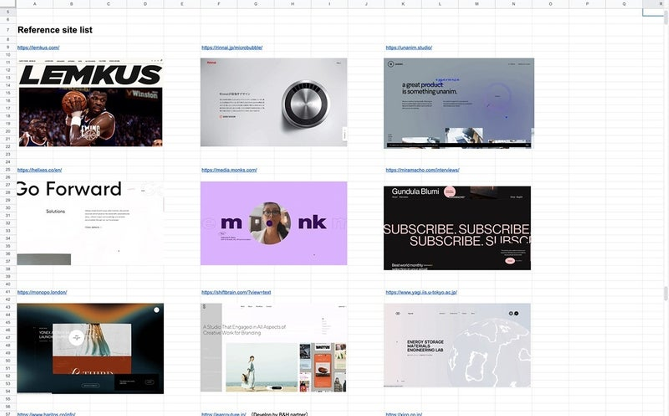The width and height of the screenshot is (669, 416).
Task: Follow the monopo.london link
Action: (x=42, y=292)
